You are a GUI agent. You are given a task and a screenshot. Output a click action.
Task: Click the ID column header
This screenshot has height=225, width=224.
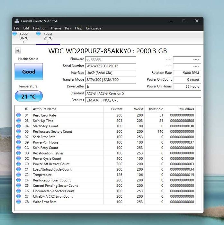[27, 109]
